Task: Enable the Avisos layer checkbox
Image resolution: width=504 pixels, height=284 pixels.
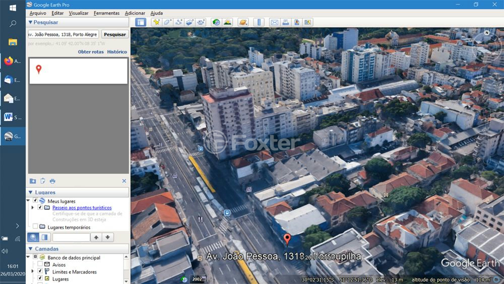Action: tap(40, 264)
